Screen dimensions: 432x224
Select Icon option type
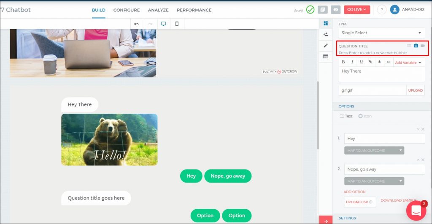[365, 116]
